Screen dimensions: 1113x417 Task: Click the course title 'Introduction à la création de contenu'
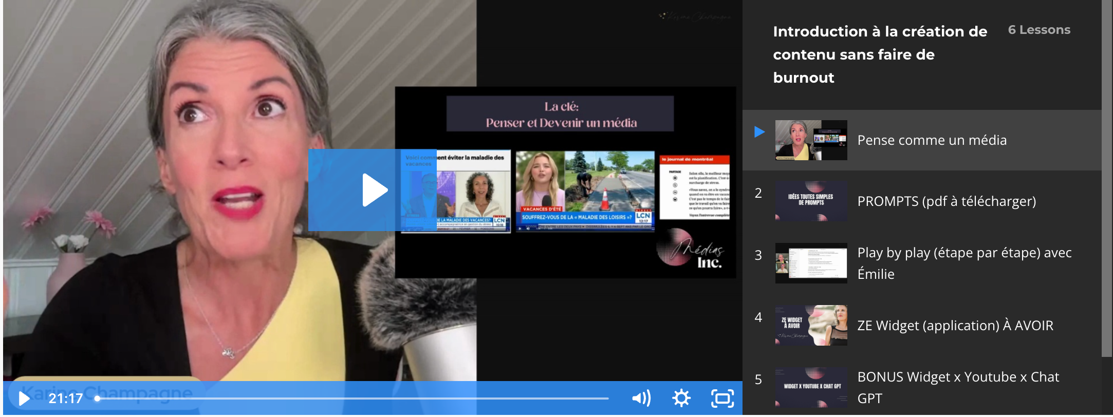pyautogui.click(x=880, y=54)
